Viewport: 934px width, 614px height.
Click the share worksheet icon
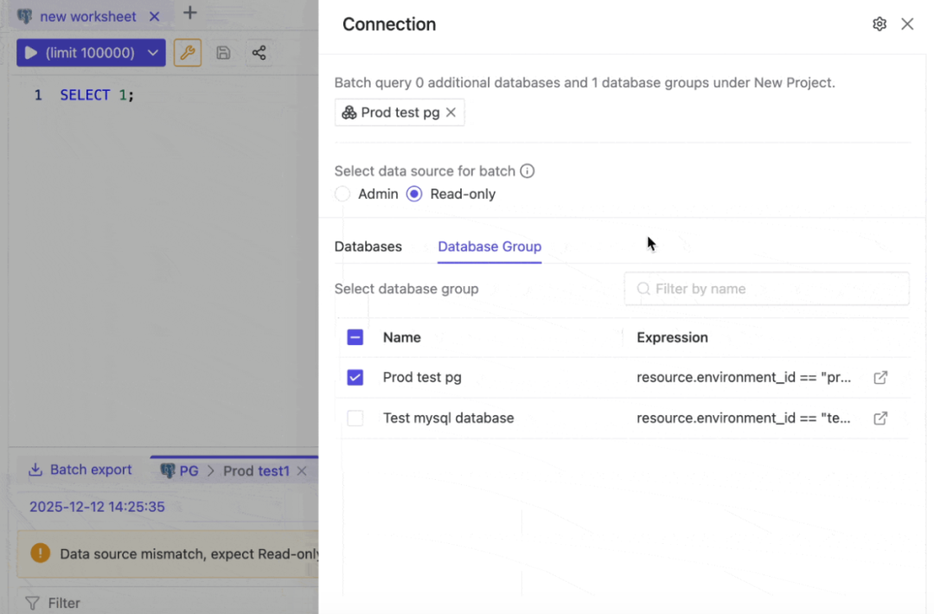tap(259, 53)
